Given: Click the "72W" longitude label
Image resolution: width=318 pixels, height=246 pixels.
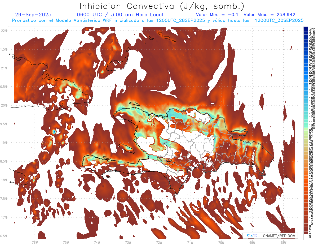Looking at the screenshot, I should pyautogui.click(x=159, y=242).
